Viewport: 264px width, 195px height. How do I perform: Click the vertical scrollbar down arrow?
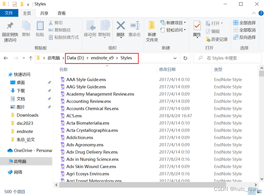(262, 179)
